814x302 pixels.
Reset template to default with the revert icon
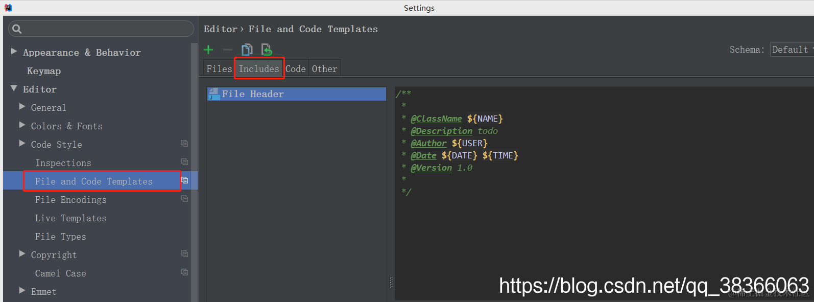[267, 50]
